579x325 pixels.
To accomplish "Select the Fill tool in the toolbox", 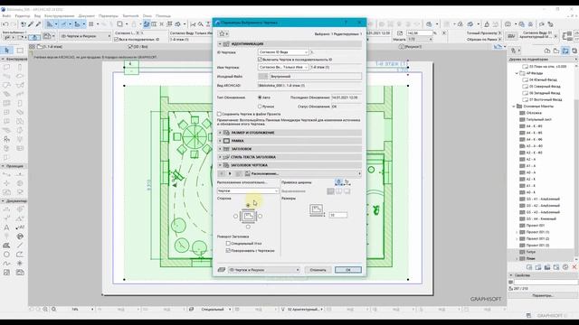I will [x=6, y=246].
